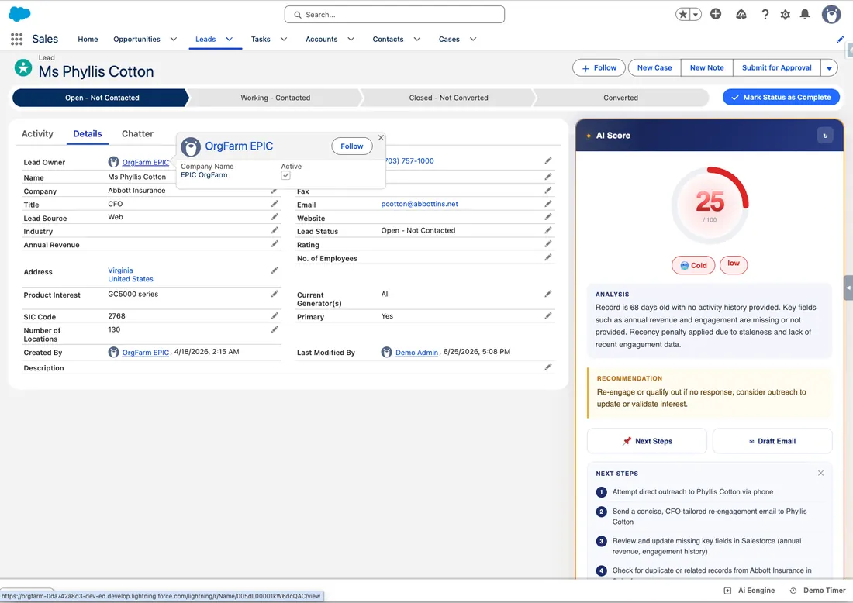853x603 pixels.
Task: Expand the Tasks nav dropdown
Action: click(283, 40)
